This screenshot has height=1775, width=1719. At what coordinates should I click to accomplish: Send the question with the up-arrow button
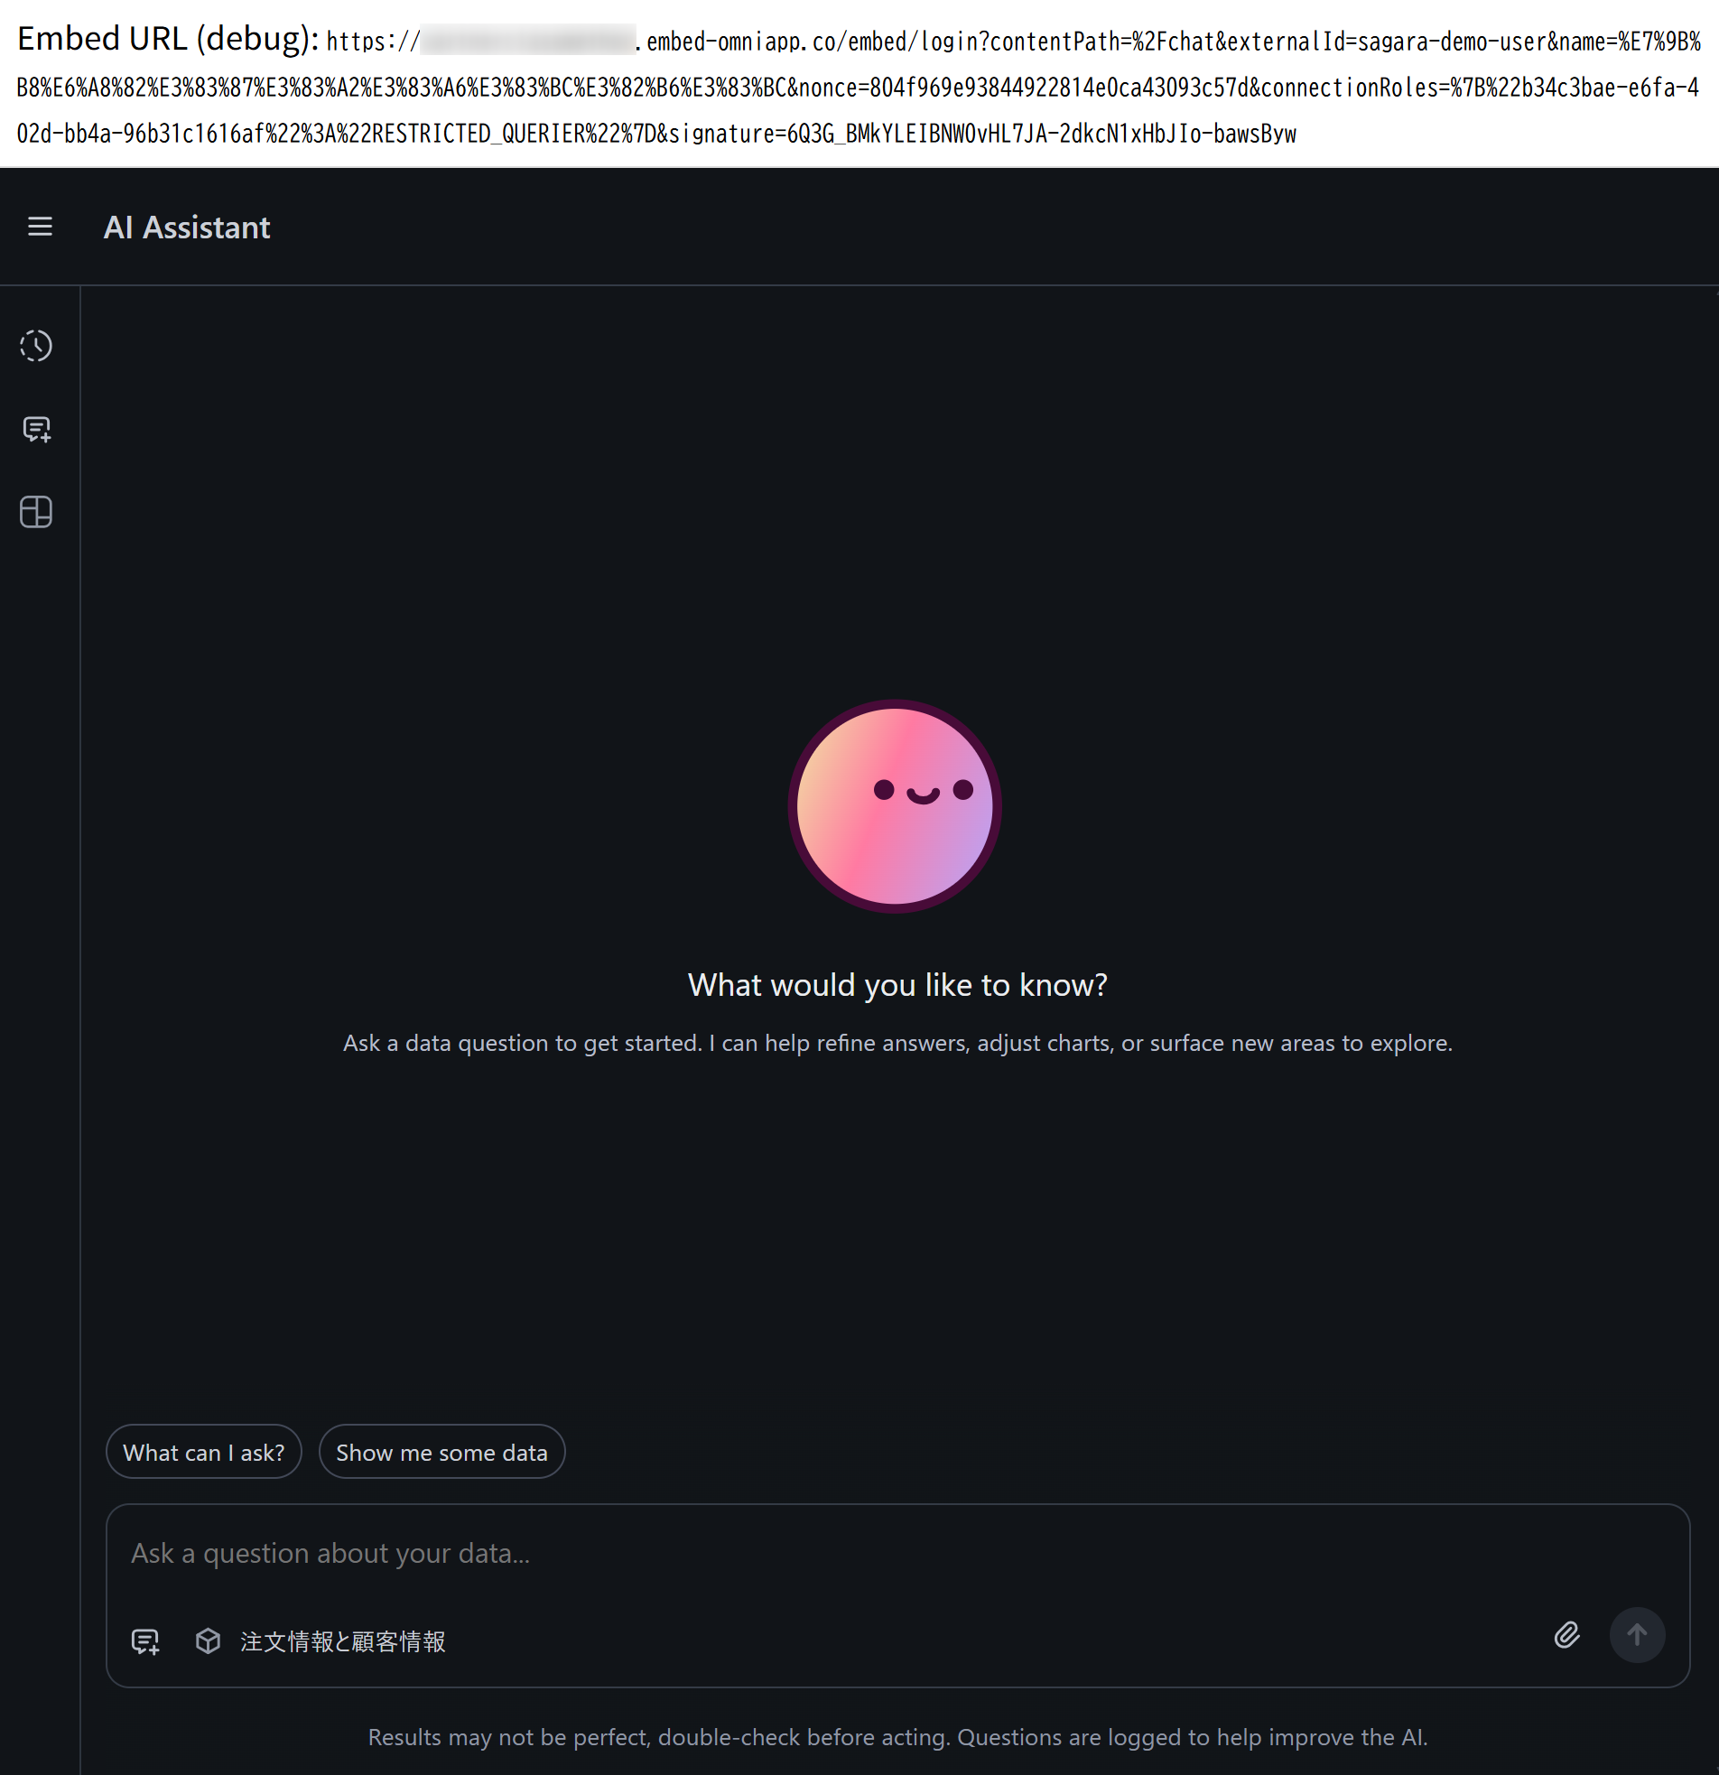point(1637,1636)
